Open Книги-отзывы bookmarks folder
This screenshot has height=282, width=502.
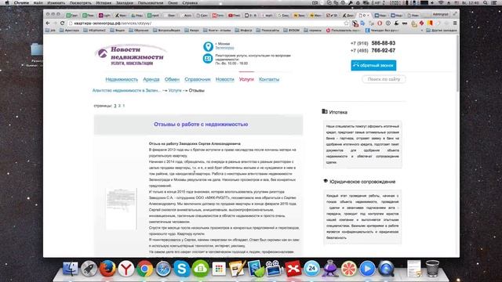(x=216, y=31)
